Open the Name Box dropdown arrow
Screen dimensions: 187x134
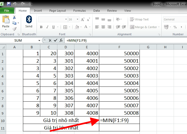pyautogui.click(x=39, y=41)
